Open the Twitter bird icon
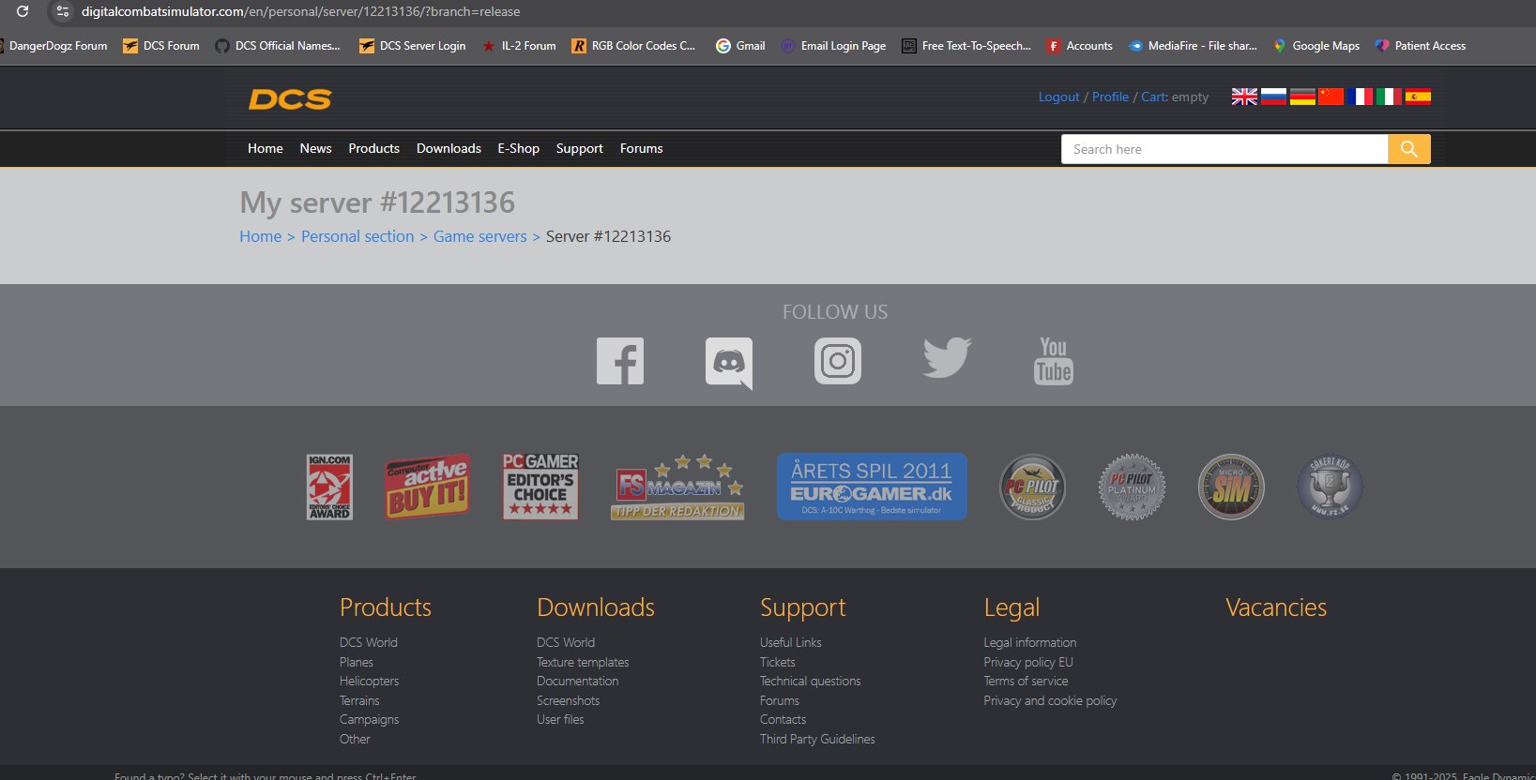Screen dimensions: 1536x780 pyautogui.click(x=947, y=358)
